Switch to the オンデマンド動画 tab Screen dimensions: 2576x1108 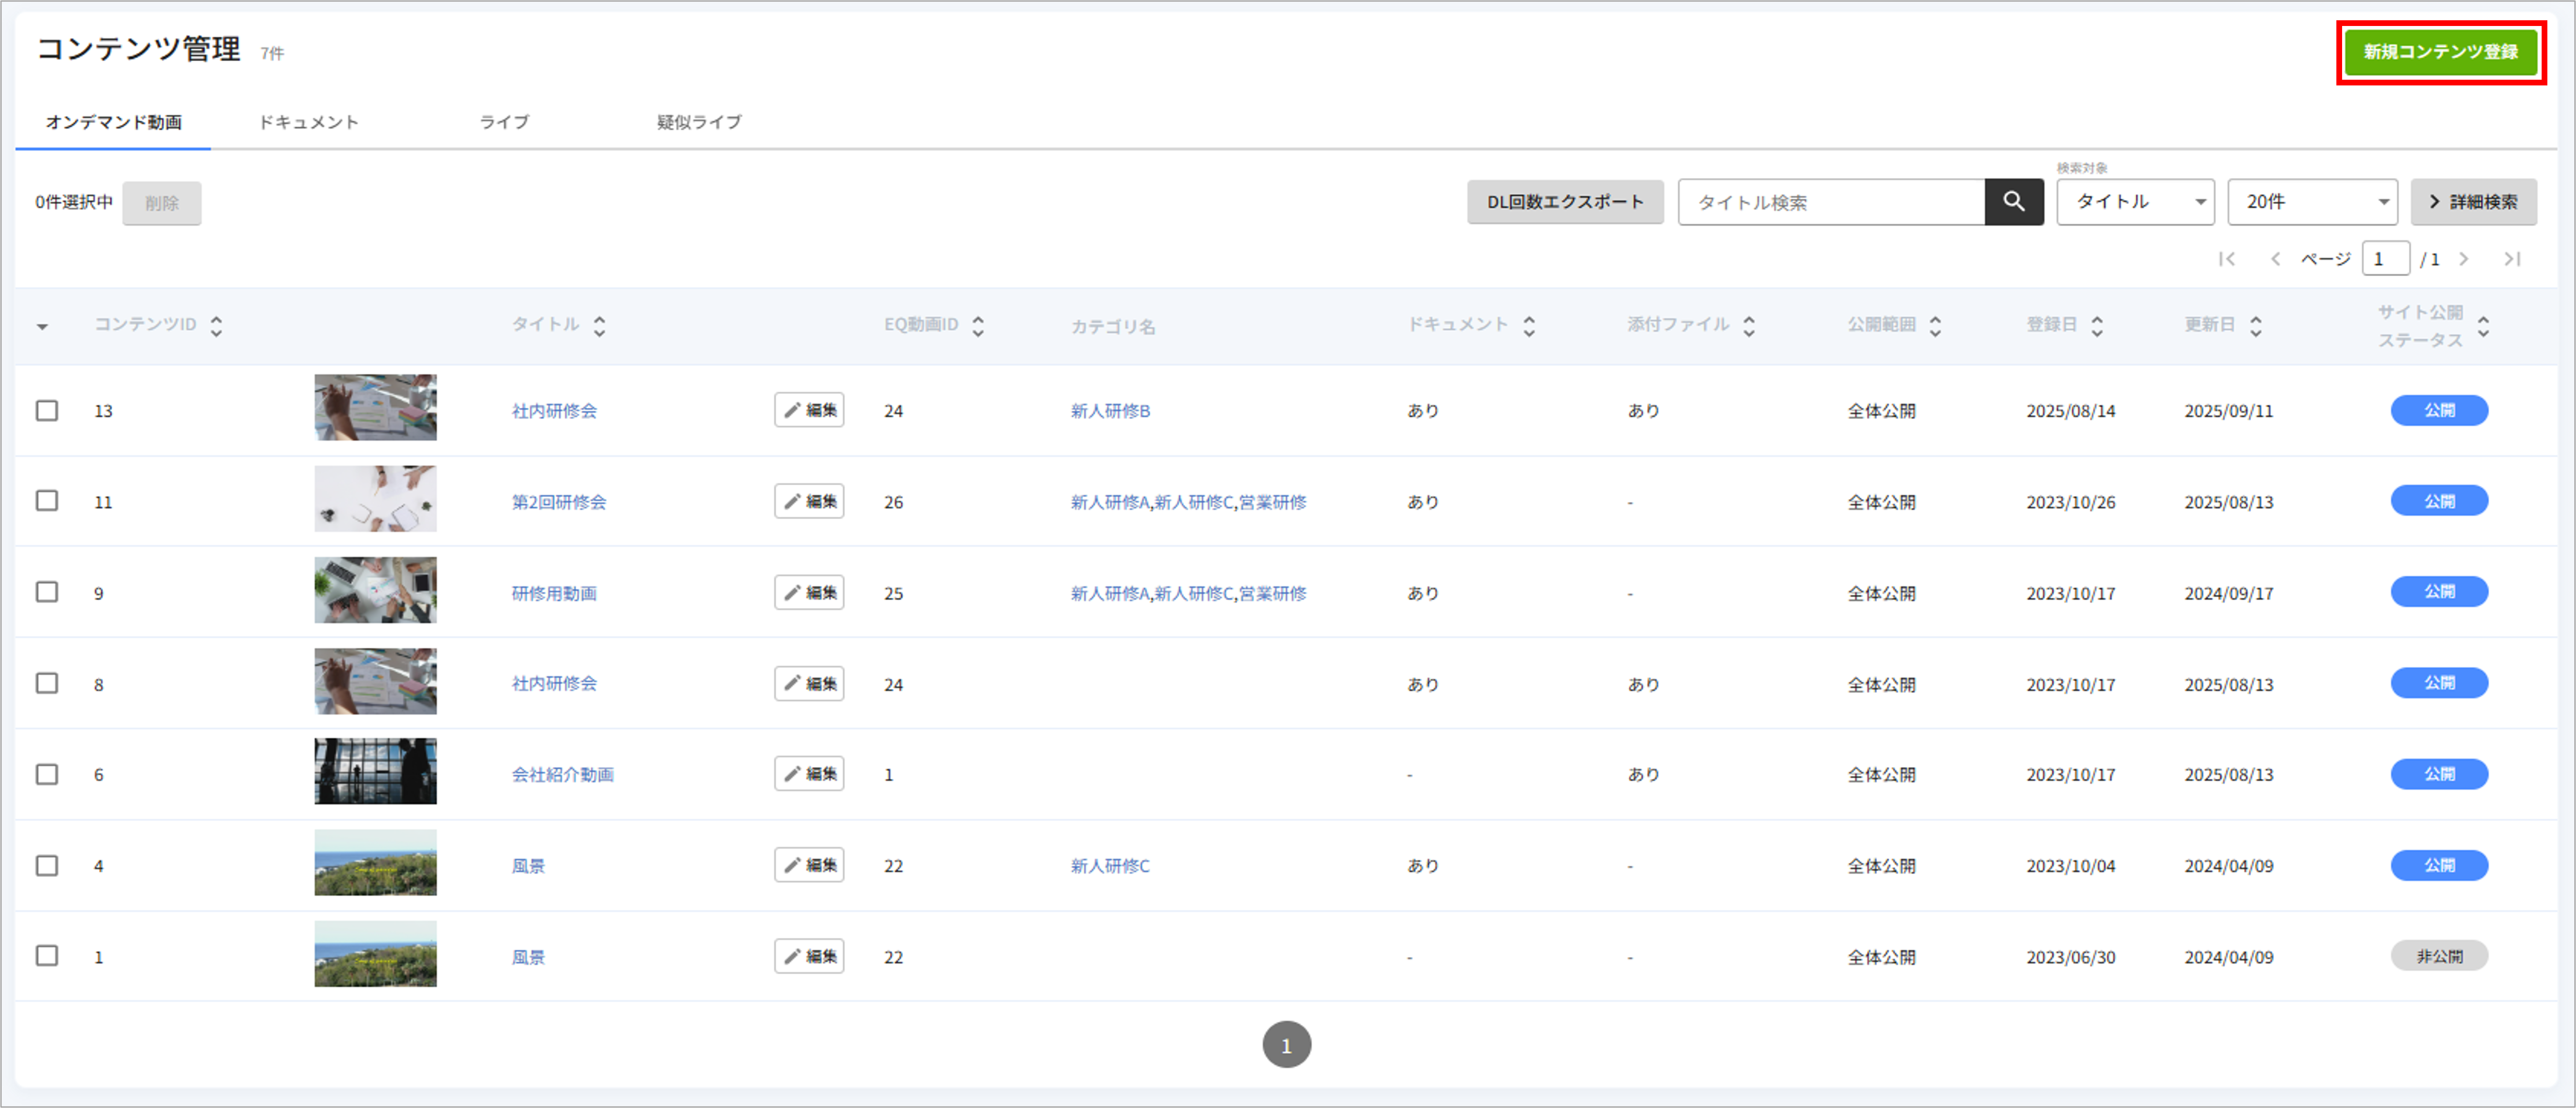(x=113, y=122)
